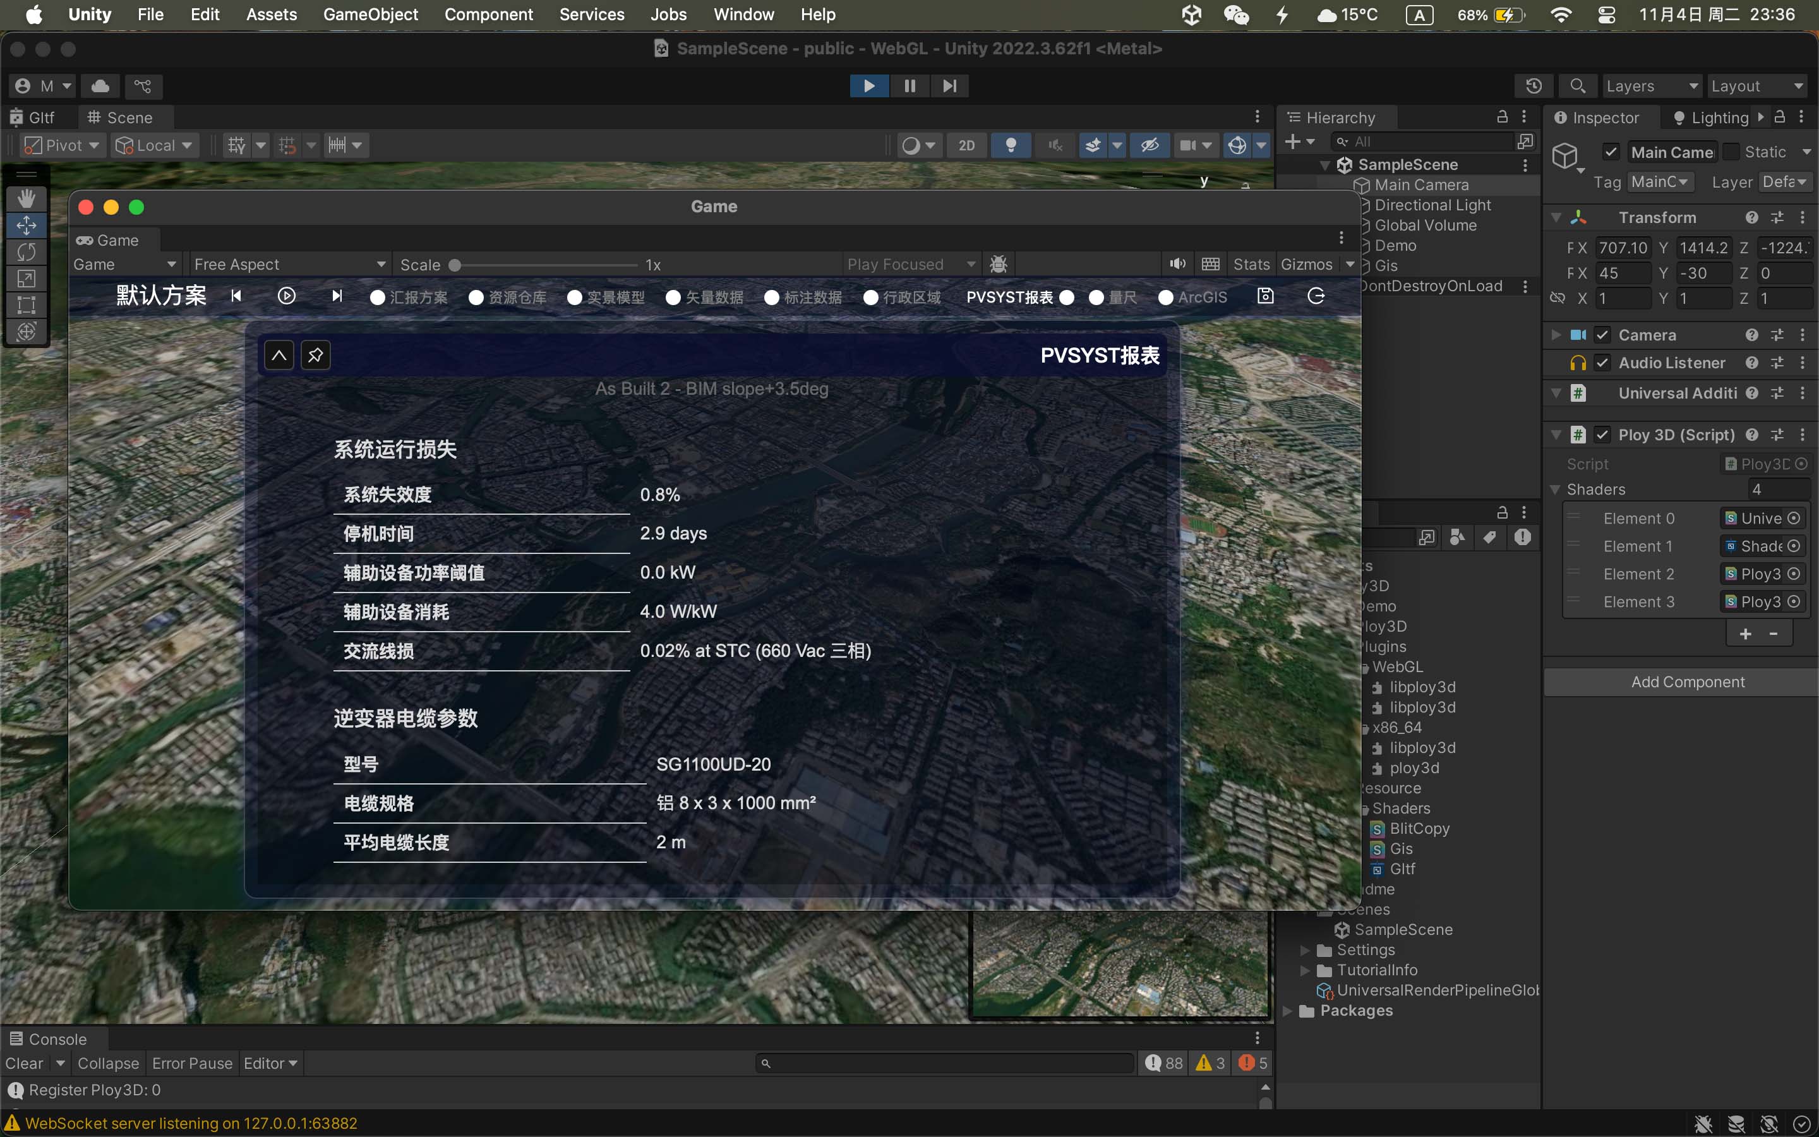Screen dimensions: 1819x1137
Task: Toggle the Static checkbox in Inspector
Action: click(x=1732, y=152)
